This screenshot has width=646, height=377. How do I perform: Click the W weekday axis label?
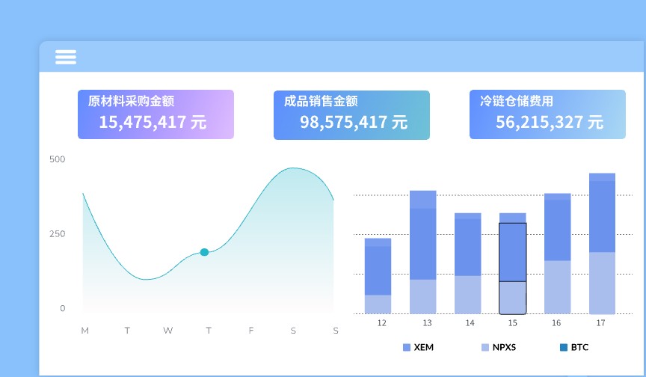tap(168, 331)
